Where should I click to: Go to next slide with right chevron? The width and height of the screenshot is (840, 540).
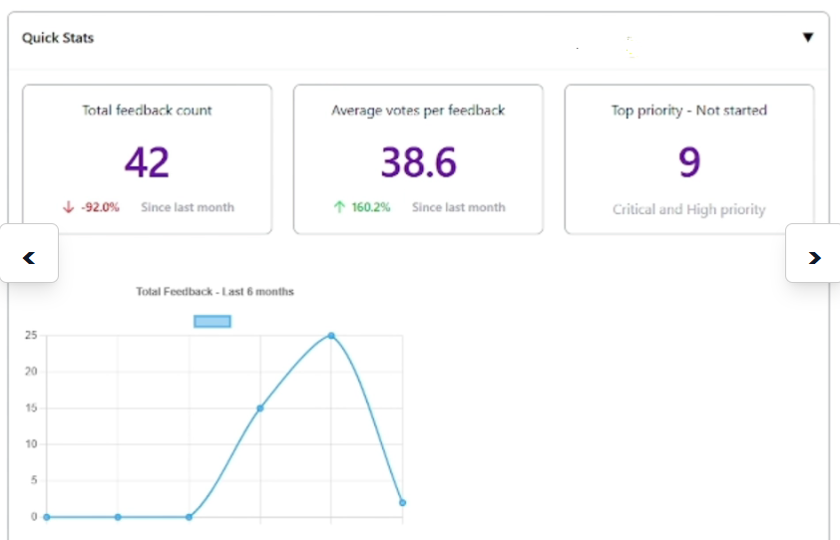813,253
